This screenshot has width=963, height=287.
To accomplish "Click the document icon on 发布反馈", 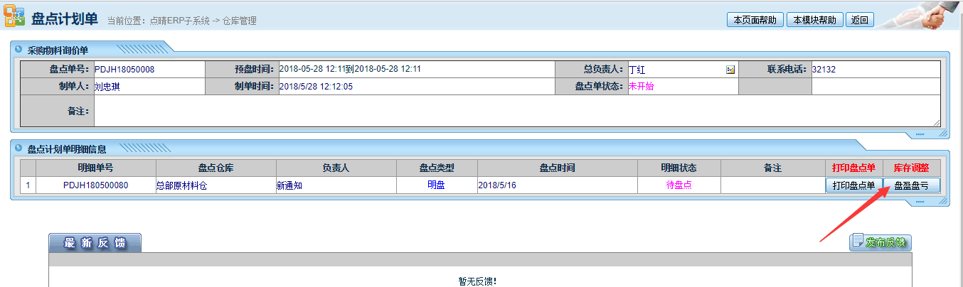I will (x=858, y=242).
